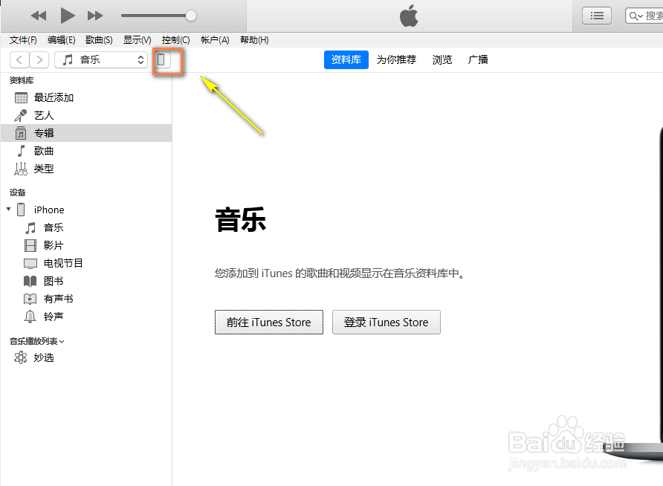Viewport: 663px width, 486px height.
Task: Switch to the 浏览 tab
Action: [442, 59]
